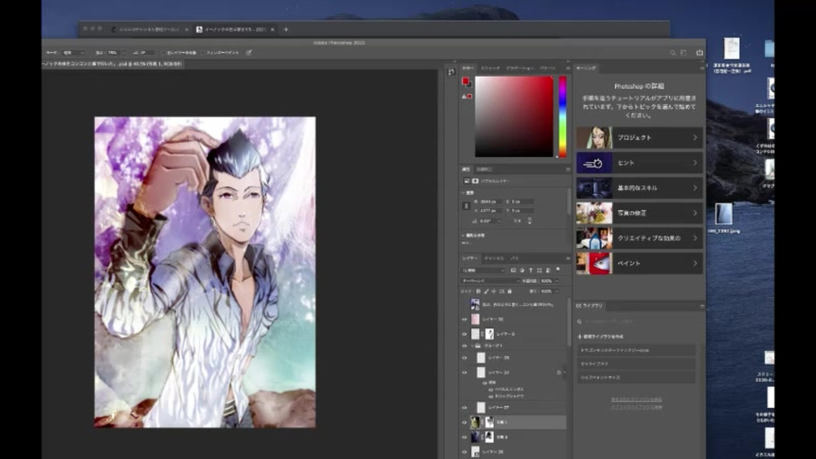Open the Properties panel flyout menu
Viewport: 816px width, 459px height.
tap(568, 169)
